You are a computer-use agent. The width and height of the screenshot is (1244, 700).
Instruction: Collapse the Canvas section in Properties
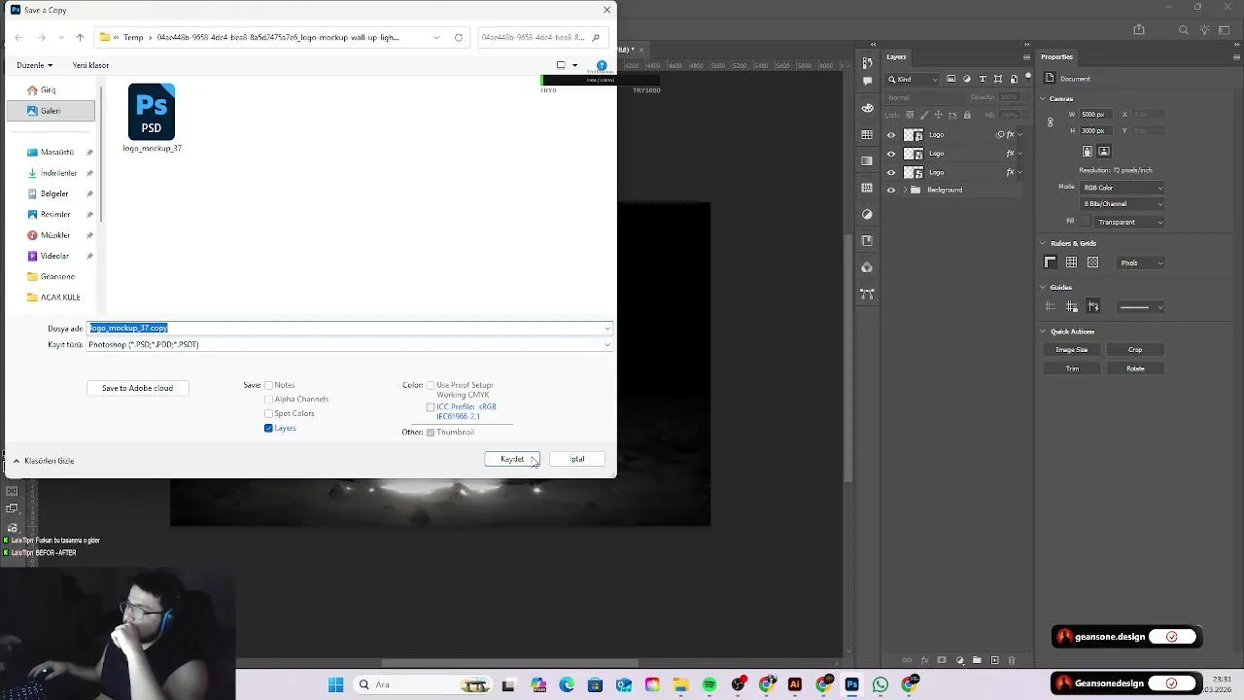1043,98
